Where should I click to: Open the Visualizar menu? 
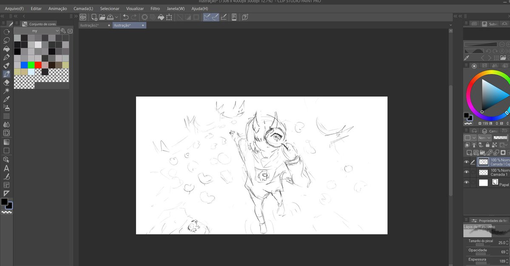point(135,8)
